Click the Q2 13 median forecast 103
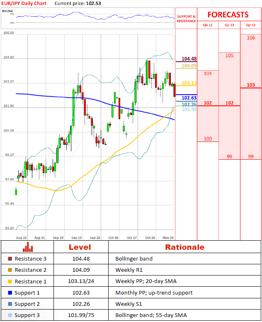 [251, 85]
